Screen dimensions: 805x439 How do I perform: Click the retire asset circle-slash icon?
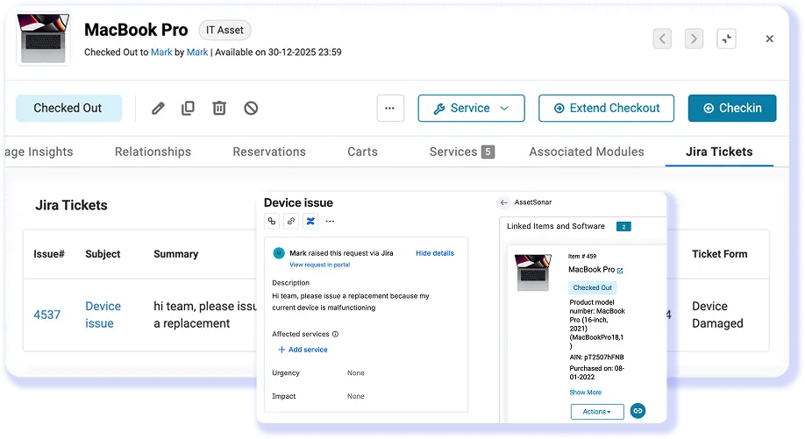tap(251, 108)
